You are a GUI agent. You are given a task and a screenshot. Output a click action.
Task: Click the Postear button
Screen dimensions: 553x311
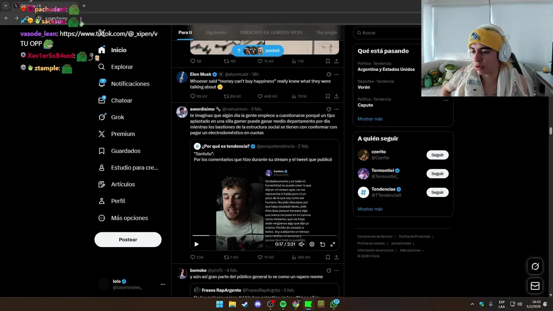[x=128, y=240]
